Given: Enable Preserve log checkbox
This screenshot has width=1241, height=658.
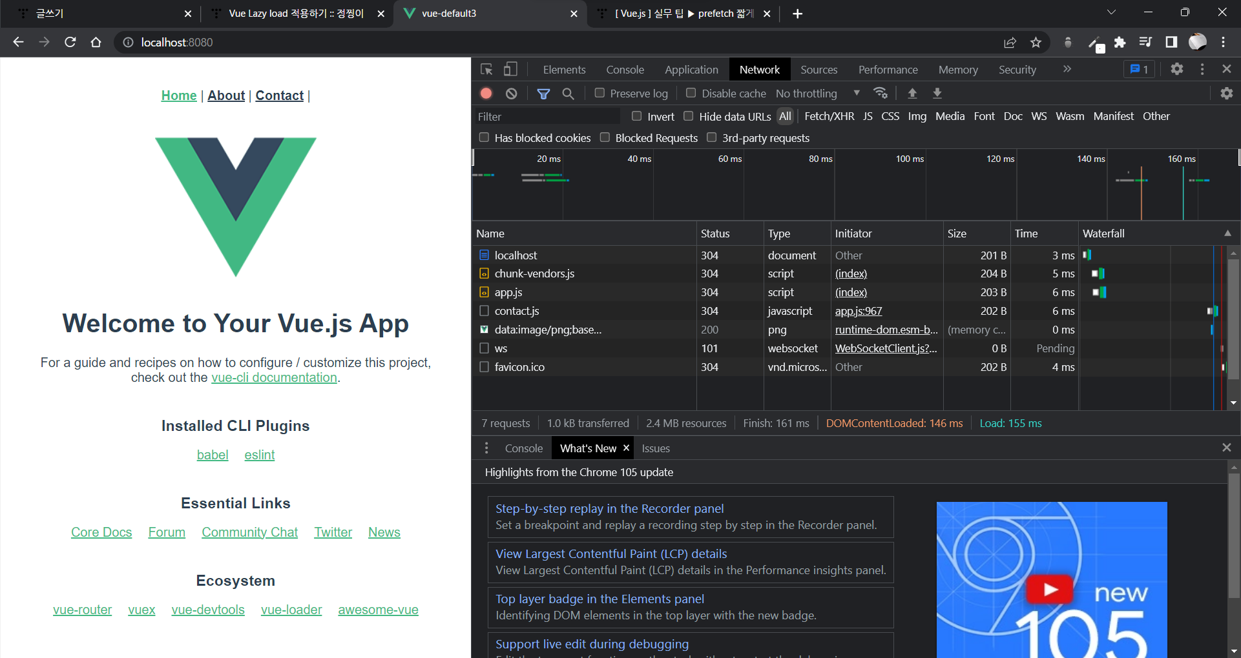Looking at the screenshot, I should (600, 93).
